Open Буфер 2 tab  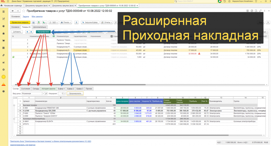click(70, 89)
